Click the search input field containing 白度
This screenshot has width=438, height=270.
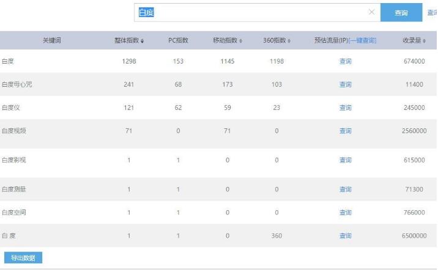[x=257, y=13]
